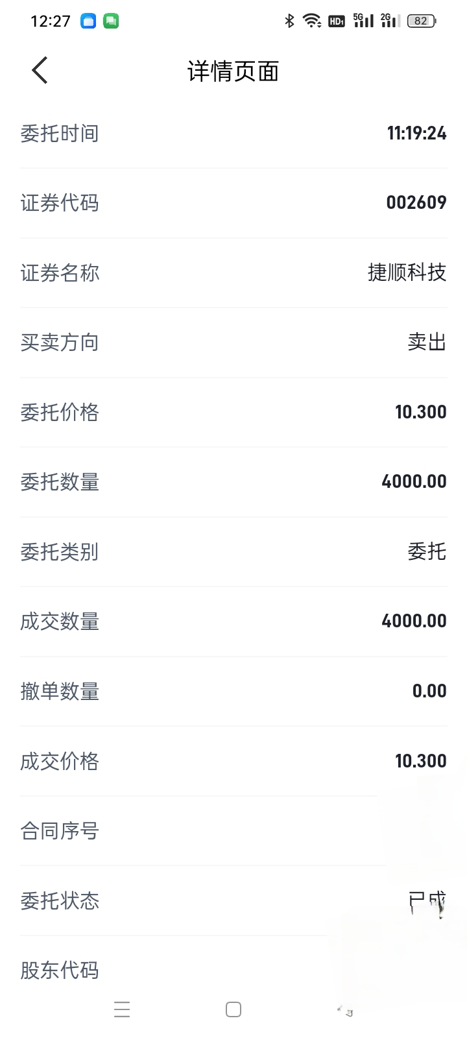Tap the battery level indicator
Image resolution: width=467 pixels, height=1038 pixels.
click(x=422, y=21)
